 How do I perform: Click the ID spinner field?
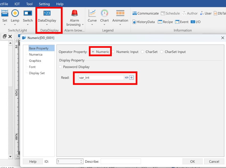pos(70,161)
